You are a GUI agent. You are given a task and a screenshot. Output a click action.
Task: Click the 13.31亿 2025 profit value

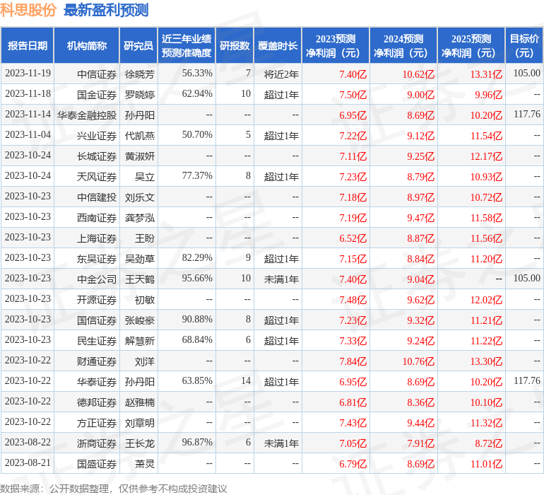pyautogui.click(x=486, y=74)
